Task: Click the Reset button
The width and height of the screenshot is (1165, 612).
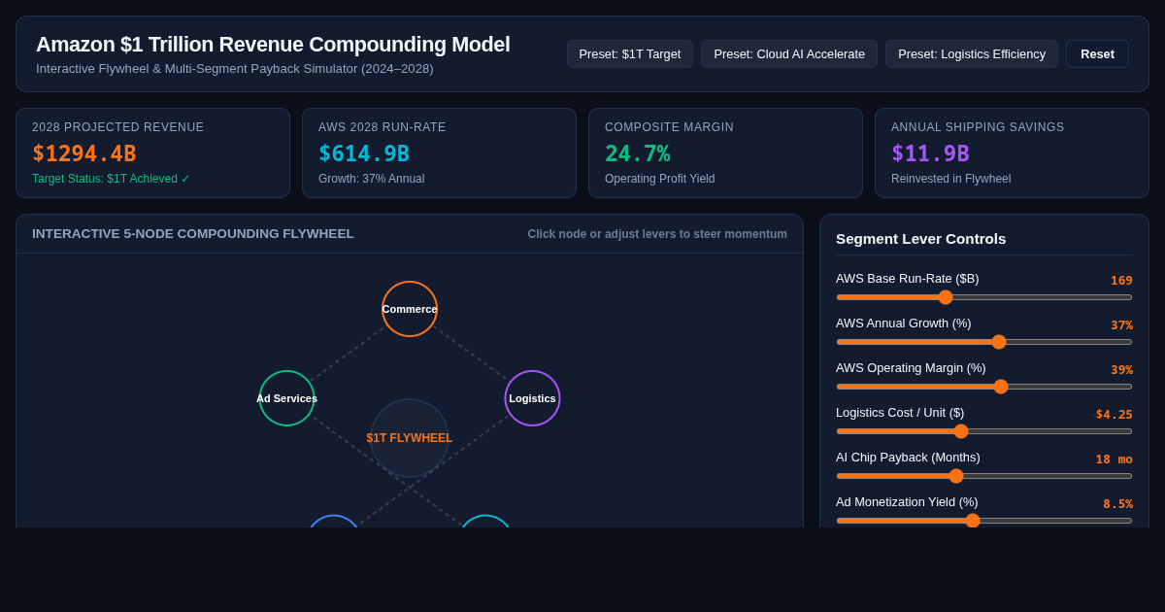Action: pyautogui.click(x=1097, y=53)
